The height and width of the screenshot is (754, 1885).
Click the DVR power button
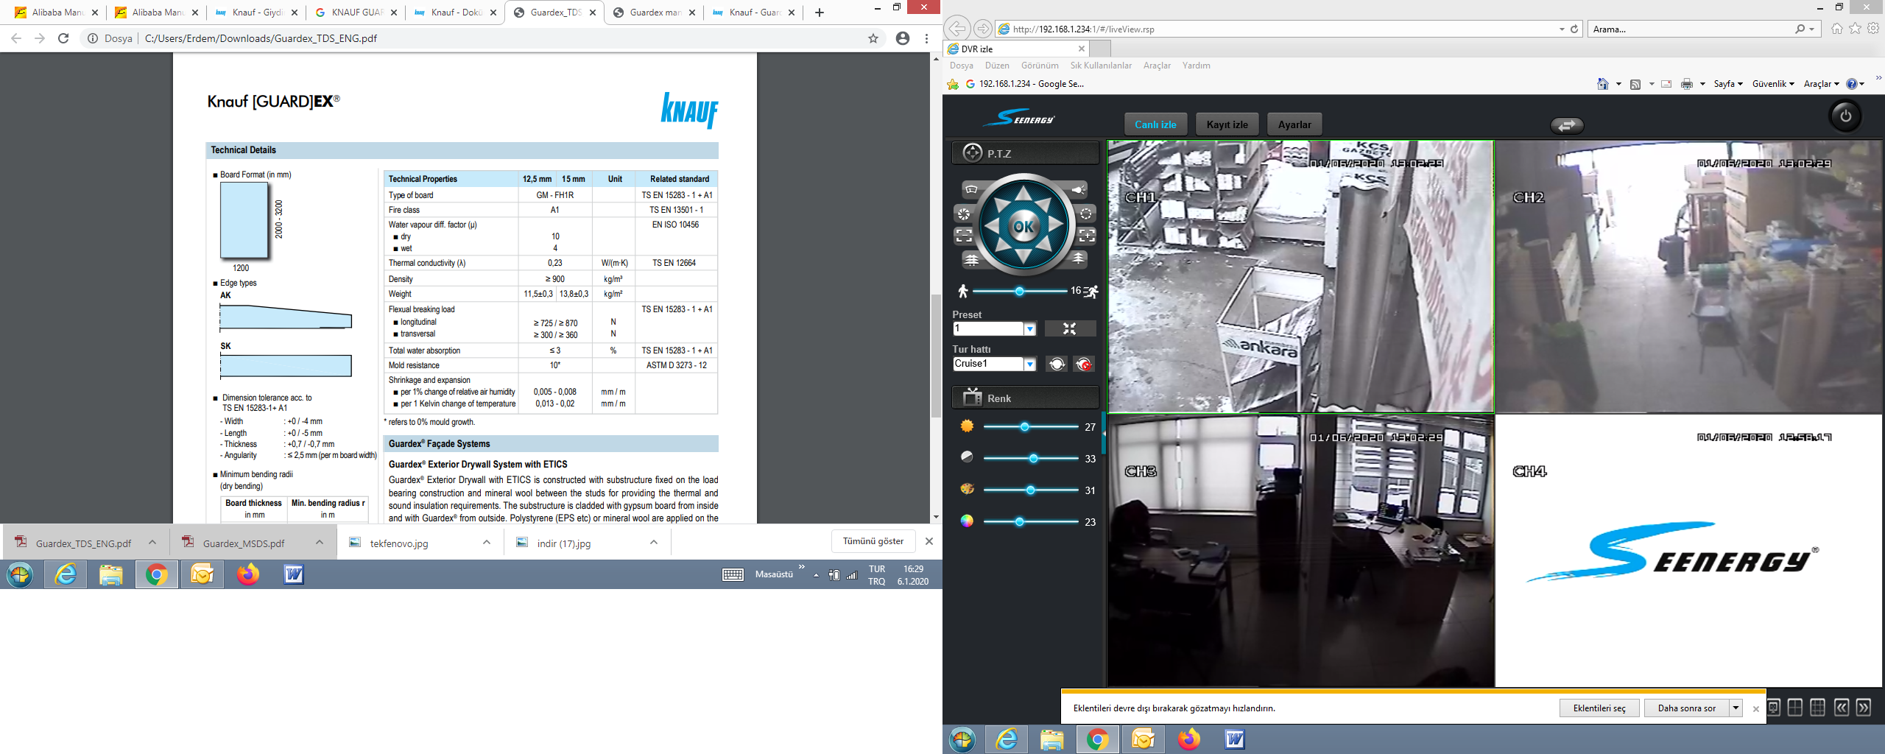click(1845, 116)
